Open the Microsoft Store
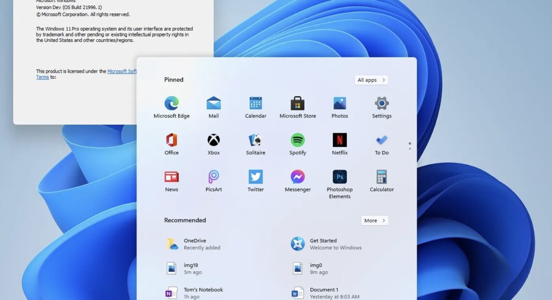552x300 pixels. coord(297,105)
